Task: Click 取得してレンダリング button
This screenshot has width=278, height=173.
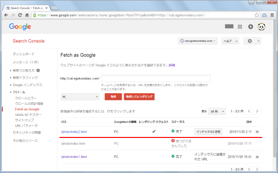Action: [139, 97]
